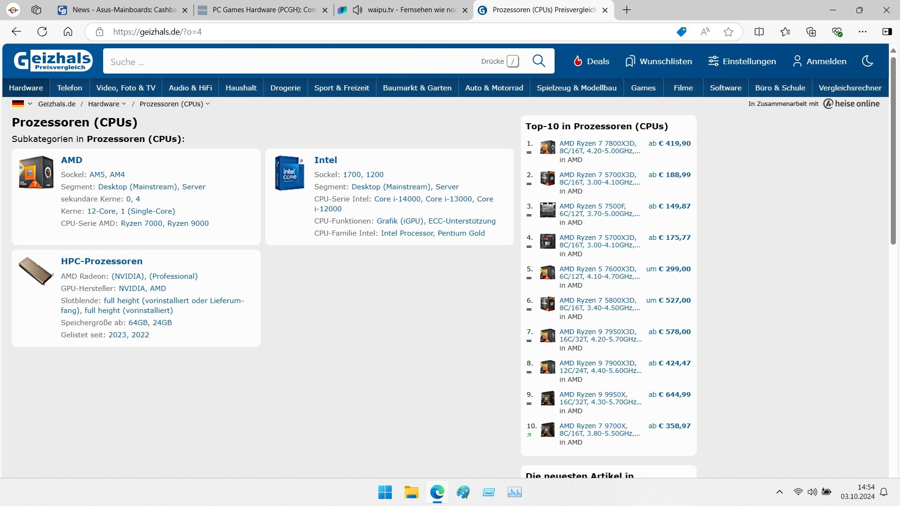Image resolution: width=901 pixels, height=506 pixels.
Task: Open Einstellungen with the sliders icon
Action: tap(713, 61)
